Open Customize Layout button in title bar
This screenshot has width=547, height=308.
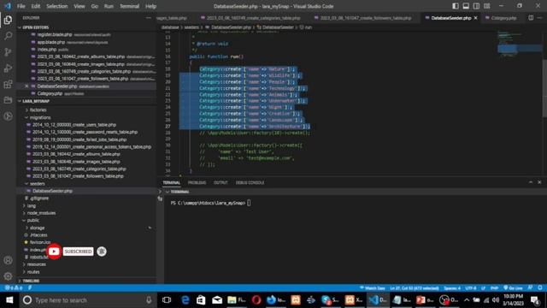[486, 6]
